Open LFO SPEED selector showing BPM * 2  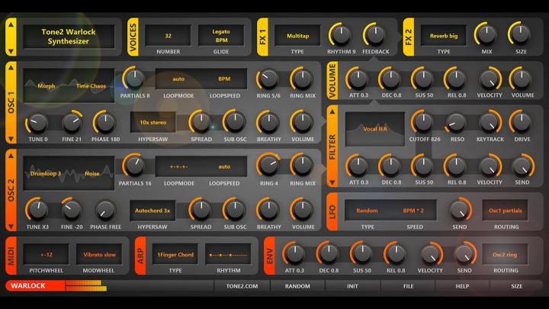click(413, 211)
